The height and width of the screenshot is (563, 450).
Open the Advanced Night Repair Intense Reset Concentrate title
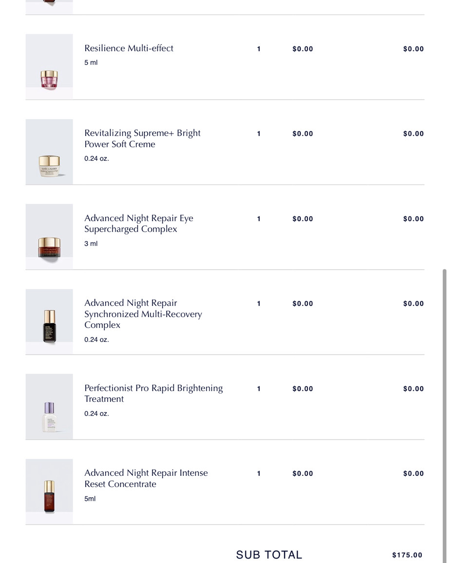click(x=146, y=478)
